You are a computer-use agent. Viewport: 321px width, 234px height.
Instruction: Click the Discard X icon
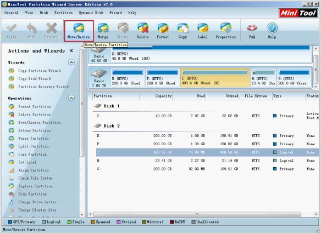click(x=51, y=31)
